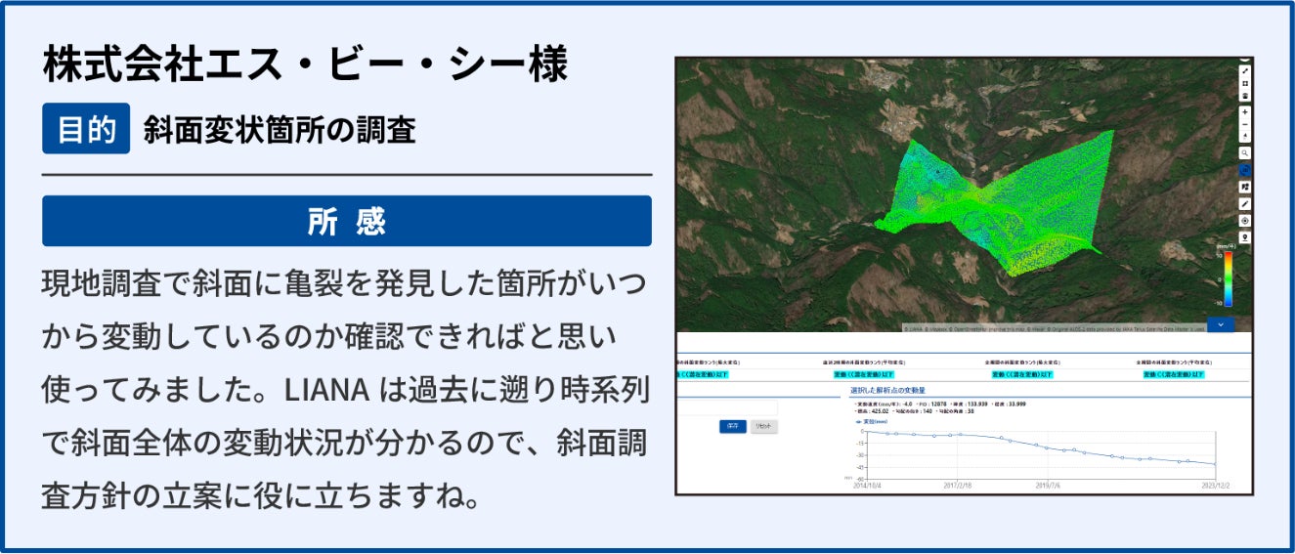Click the four-squares grid icon in map toolbar
1295x554 pixels.
pos(1245,84)
